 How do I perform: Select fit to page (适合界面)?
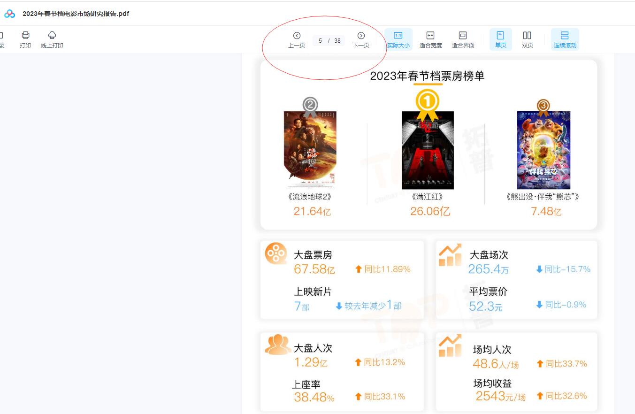(463, 39)
